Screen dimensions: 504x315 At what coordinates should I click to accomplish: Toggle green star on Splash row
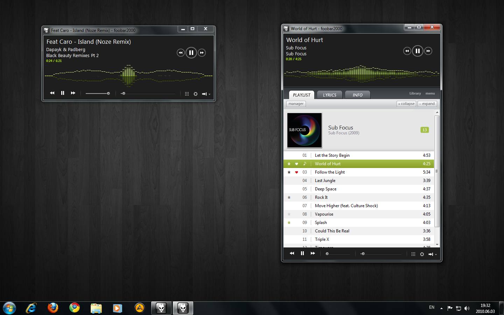click(x=289, y=223)
